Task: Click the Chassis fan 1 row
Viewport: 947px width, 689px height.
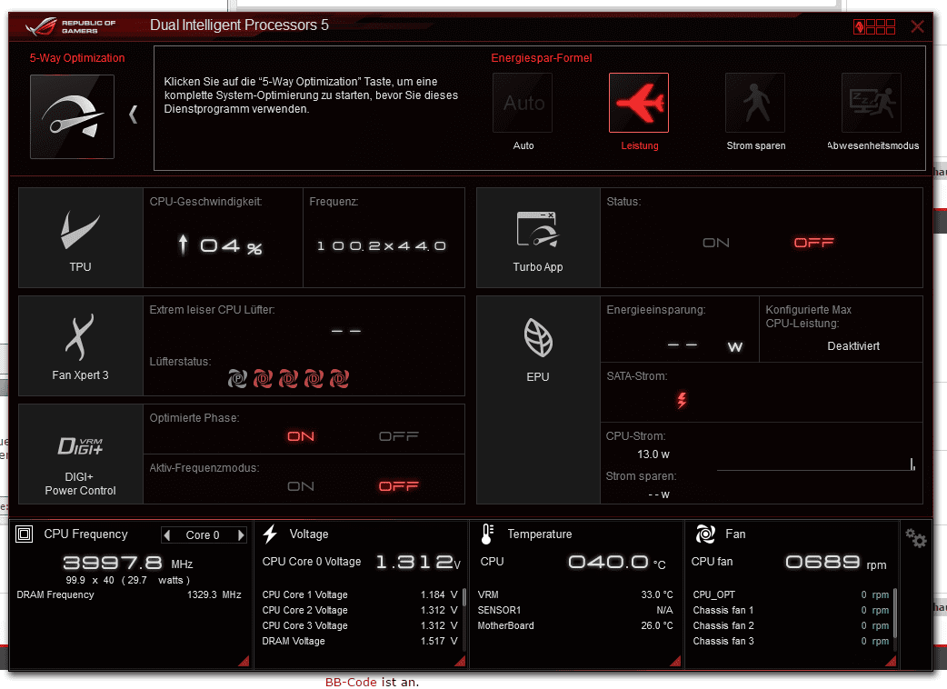Action: (791, 611)
